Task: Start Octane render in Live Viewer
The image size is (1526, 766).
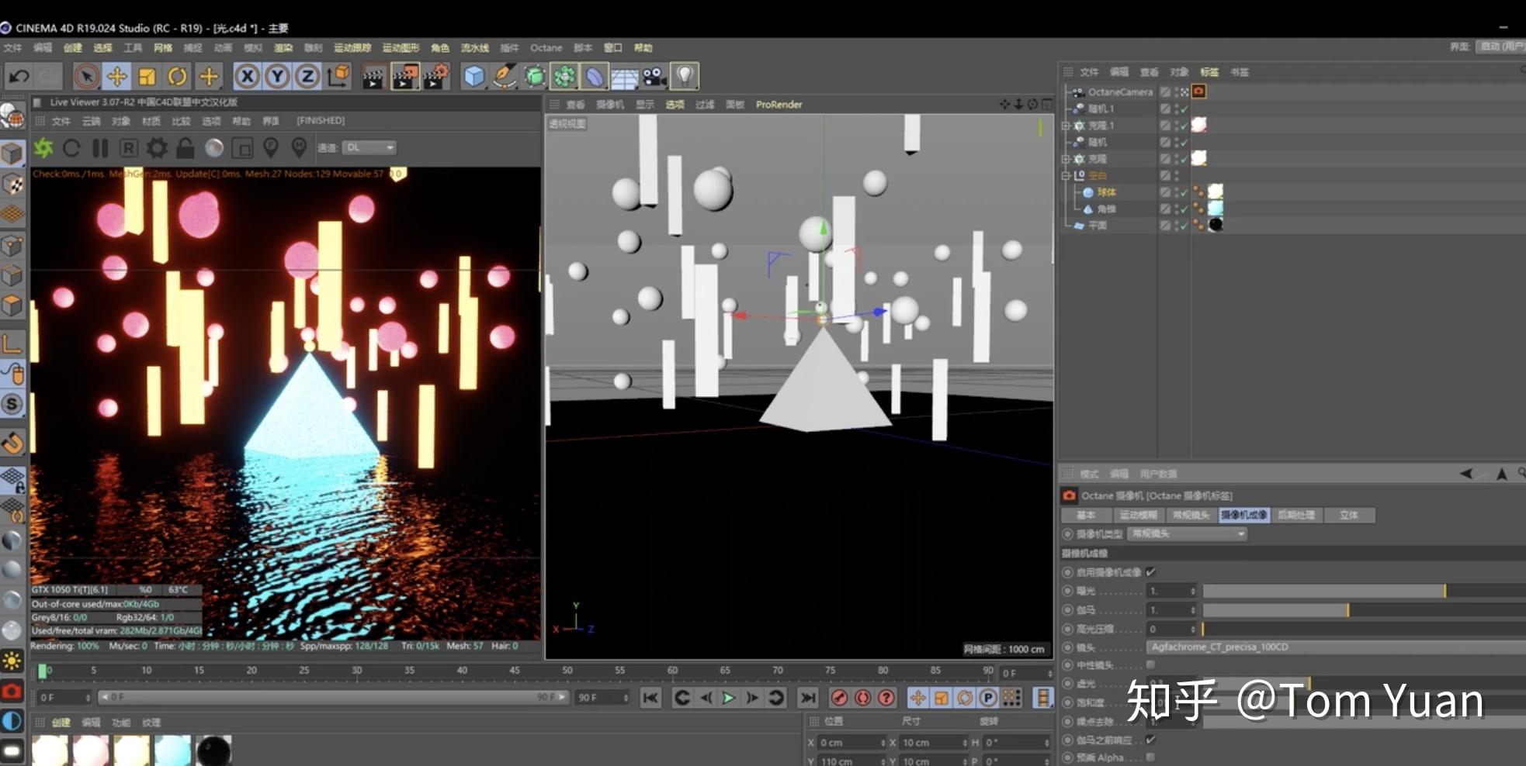Action: tap(43, 147)
